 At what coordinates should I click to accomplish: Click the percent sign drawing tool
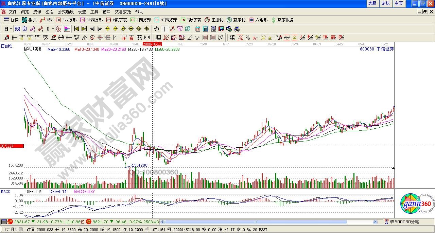point(248,38)
